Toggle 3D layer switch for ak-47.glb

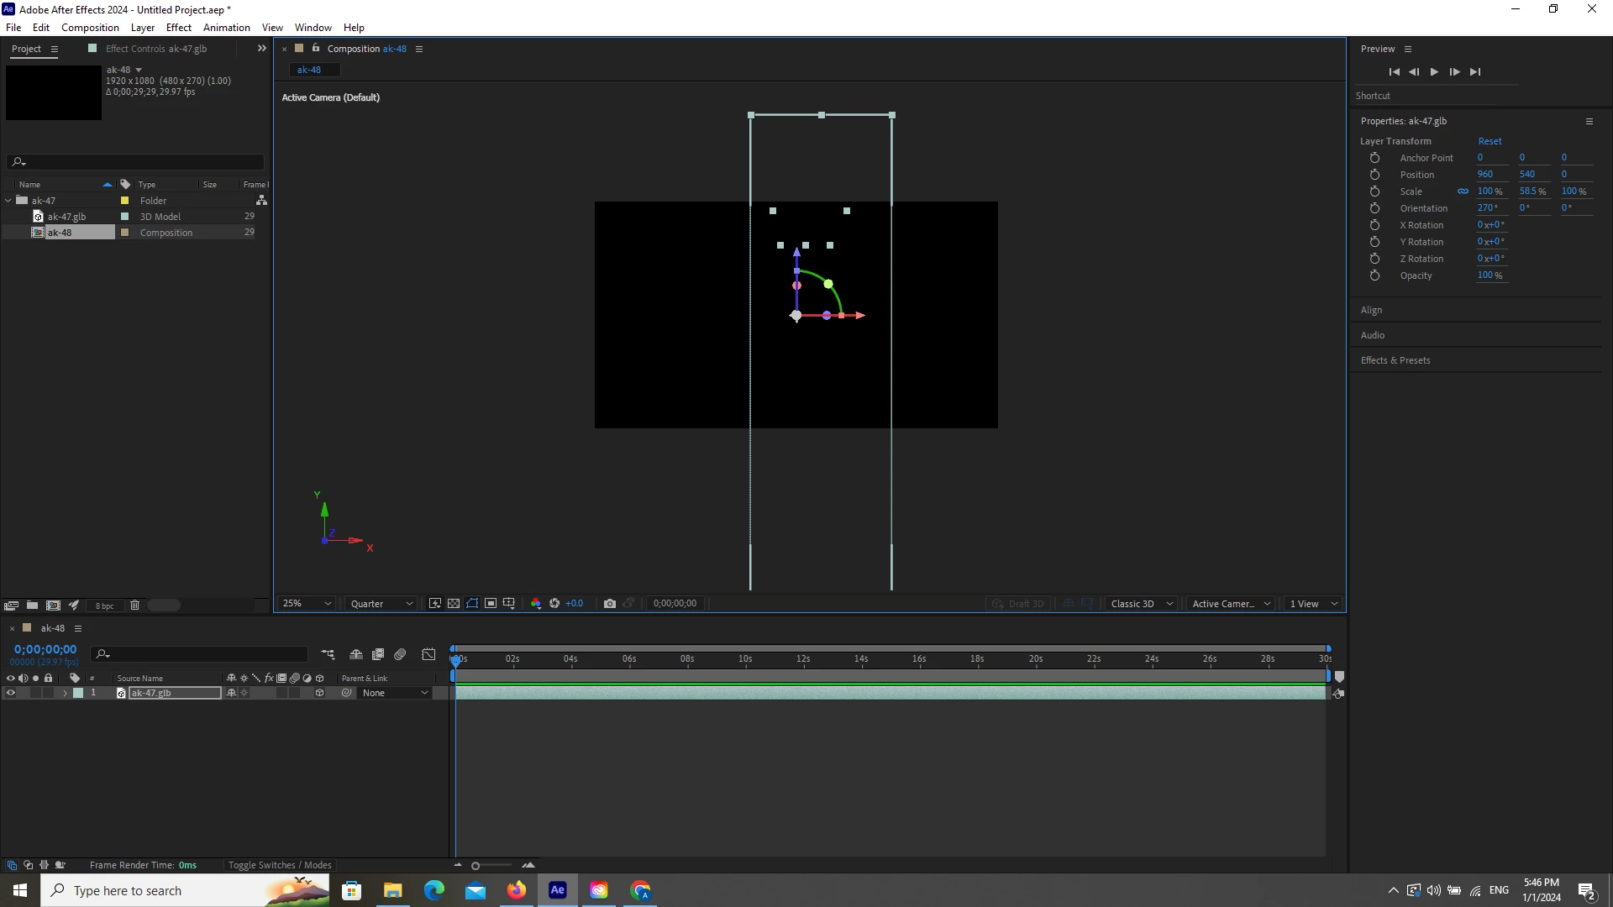[x=319, y=694]
